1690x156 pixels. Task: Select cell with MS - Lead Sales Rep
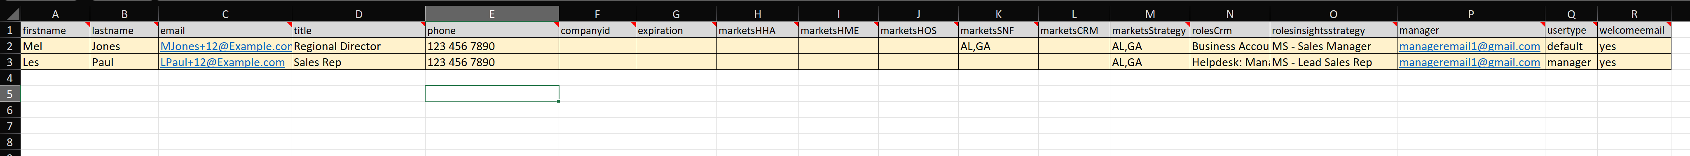click(1333, 62)
